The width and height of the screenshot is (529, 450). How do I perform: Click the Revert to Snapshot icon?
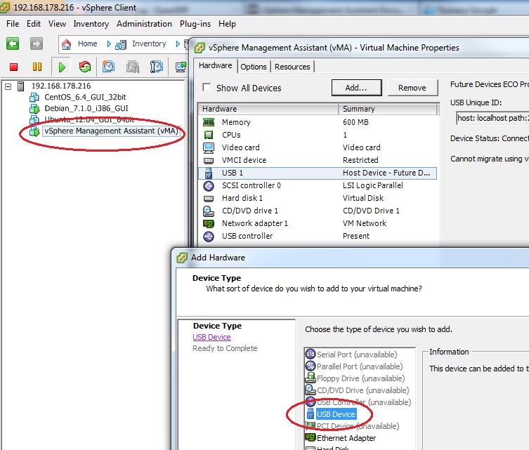pos(133,67)
